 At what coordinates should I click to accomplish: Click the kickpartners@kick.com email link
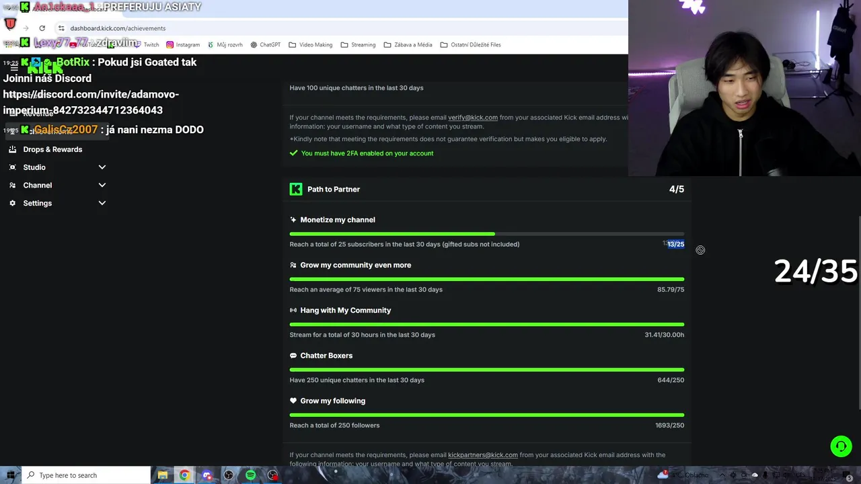pos(483,455)
